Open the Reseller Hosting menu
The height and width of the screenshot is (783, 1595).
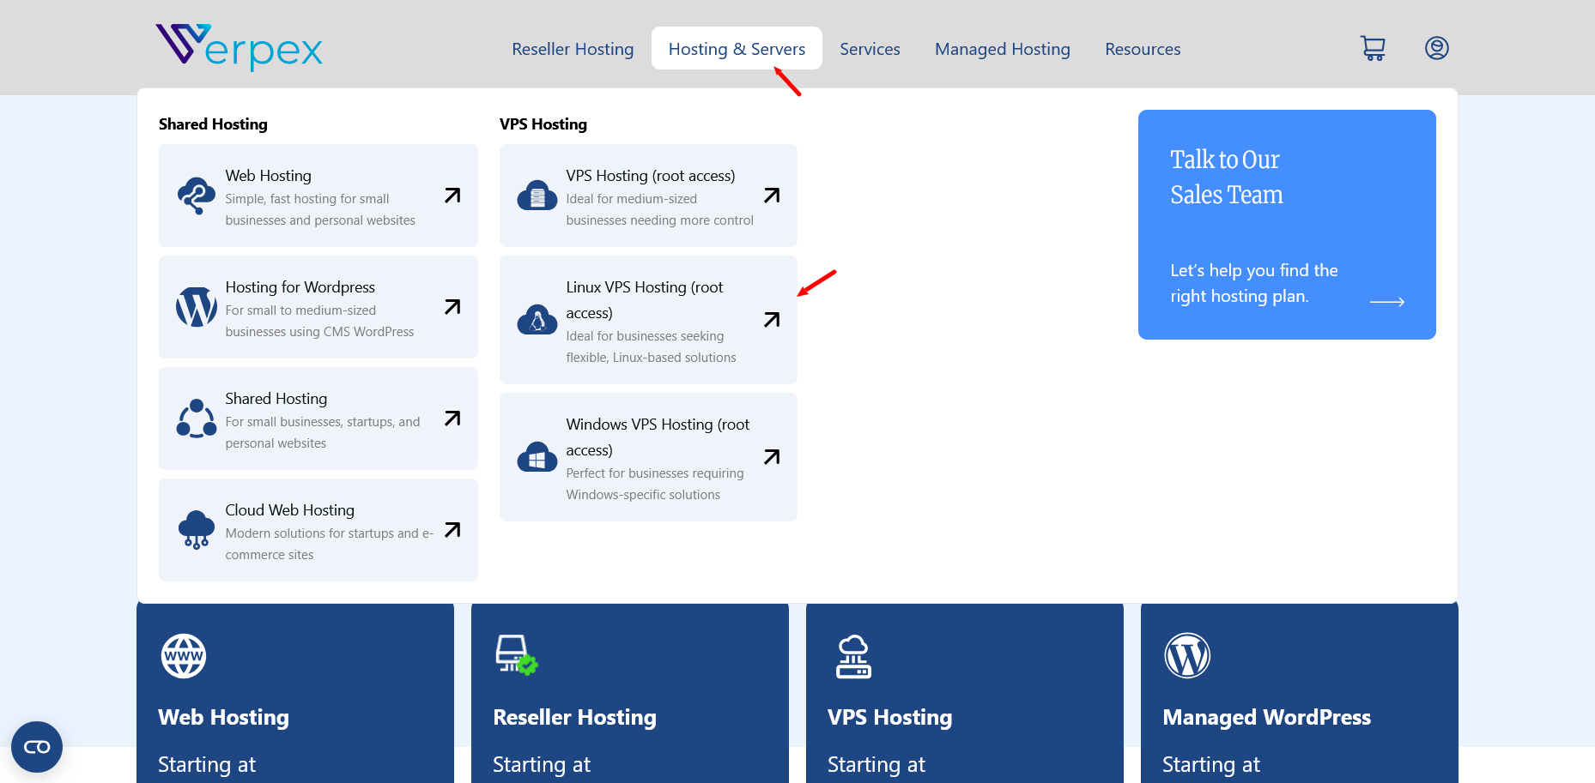[573, 49]
